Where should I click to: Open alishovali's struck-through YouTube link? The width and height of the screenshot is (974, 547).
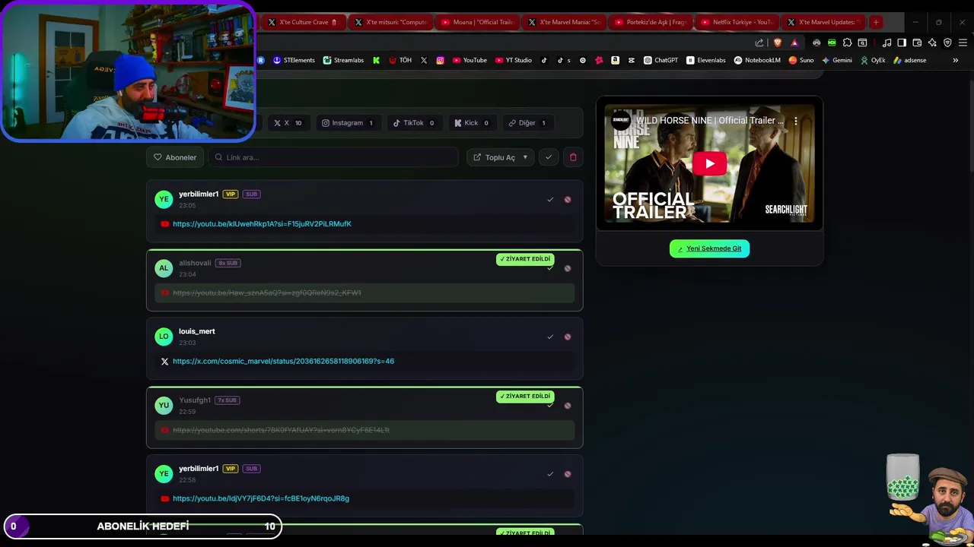[266, 292]
